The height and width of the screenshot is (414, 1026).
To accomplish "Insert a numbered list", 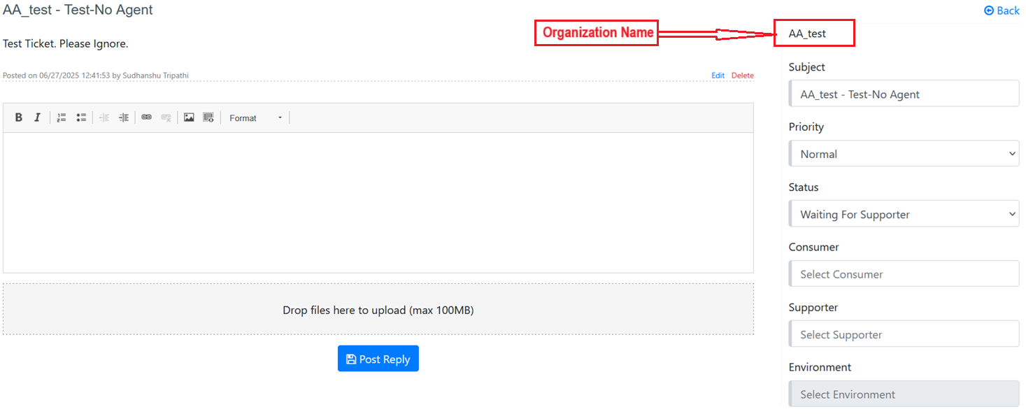I will coord(62,117).
